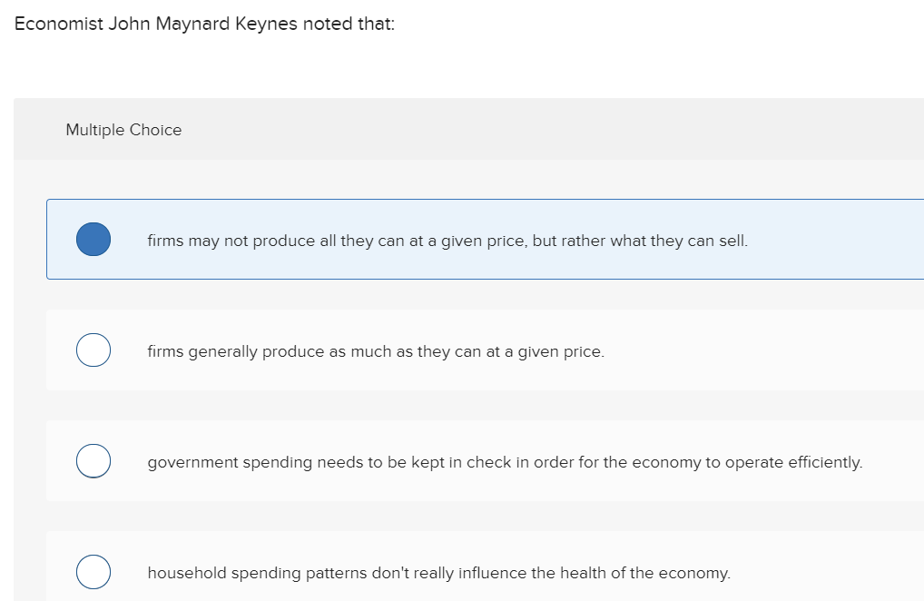Select the radio button for the household spending option
This screenshot has width=924, height=601.
(93, 571)
